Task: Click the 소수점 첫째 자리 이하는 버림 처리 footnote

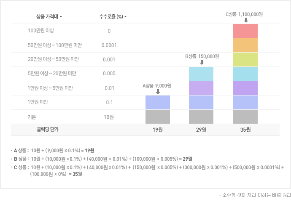Action: [254, 195]
